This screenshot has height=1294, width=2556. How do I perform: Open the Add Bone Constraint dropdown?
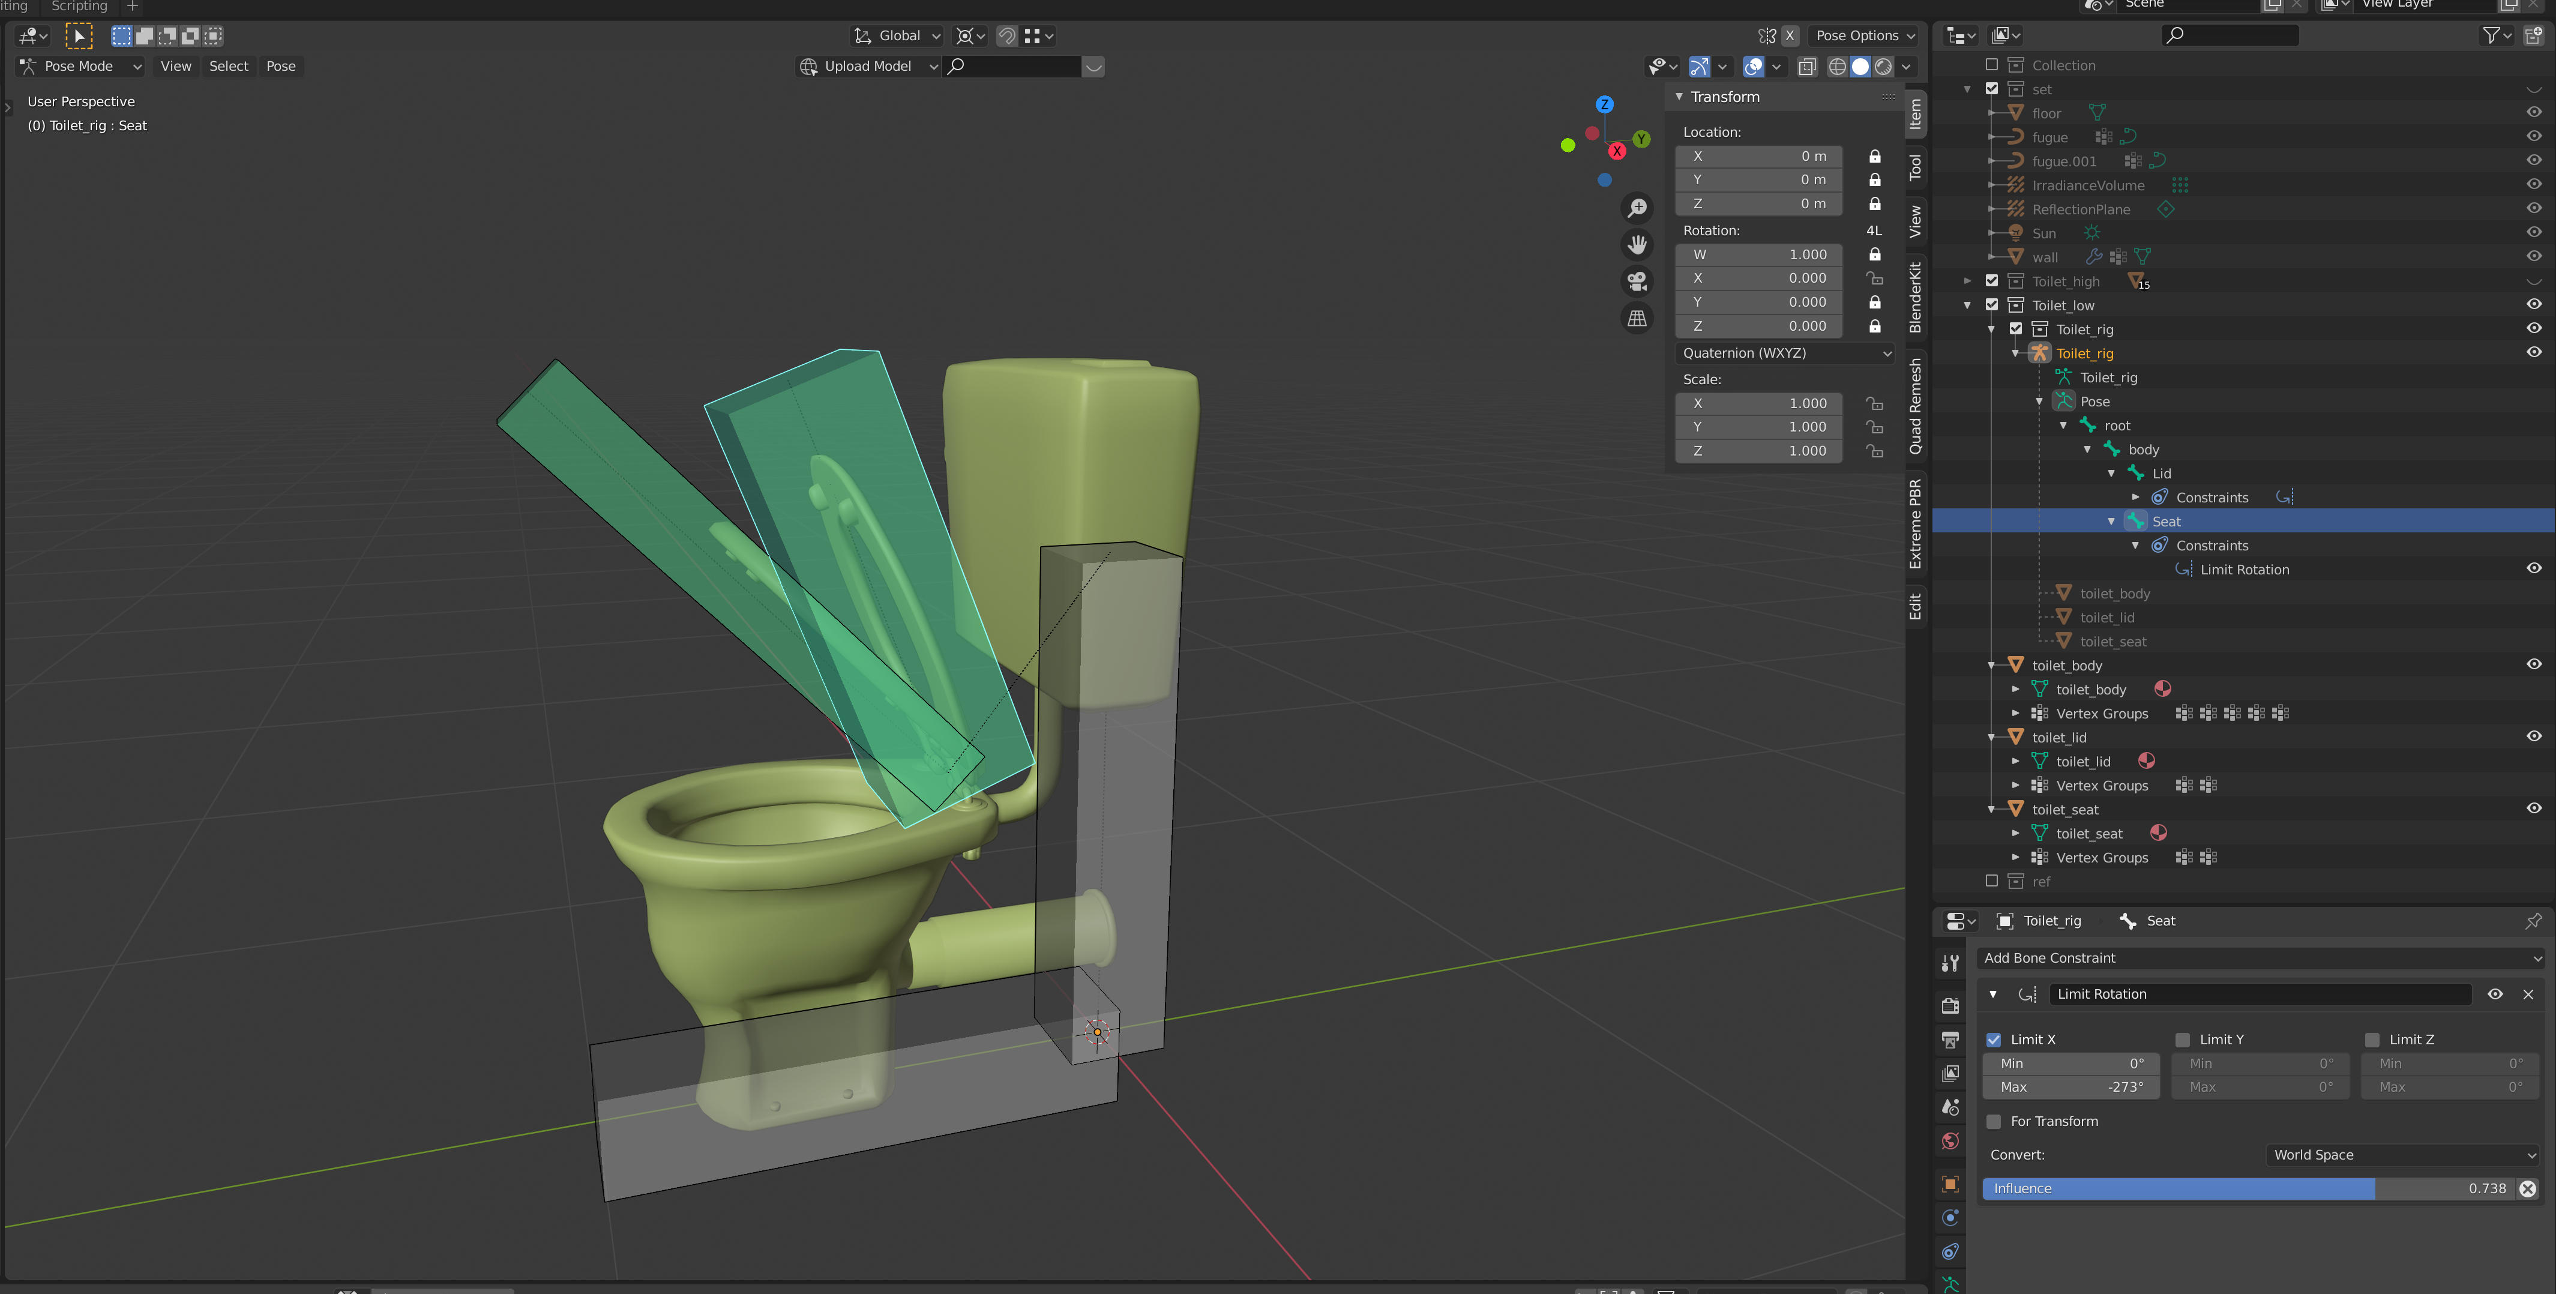click(x=2263, y=958)
